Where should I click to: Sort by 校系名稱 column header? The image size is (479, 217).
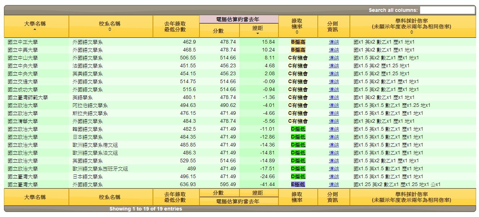[x=110, y=26]
